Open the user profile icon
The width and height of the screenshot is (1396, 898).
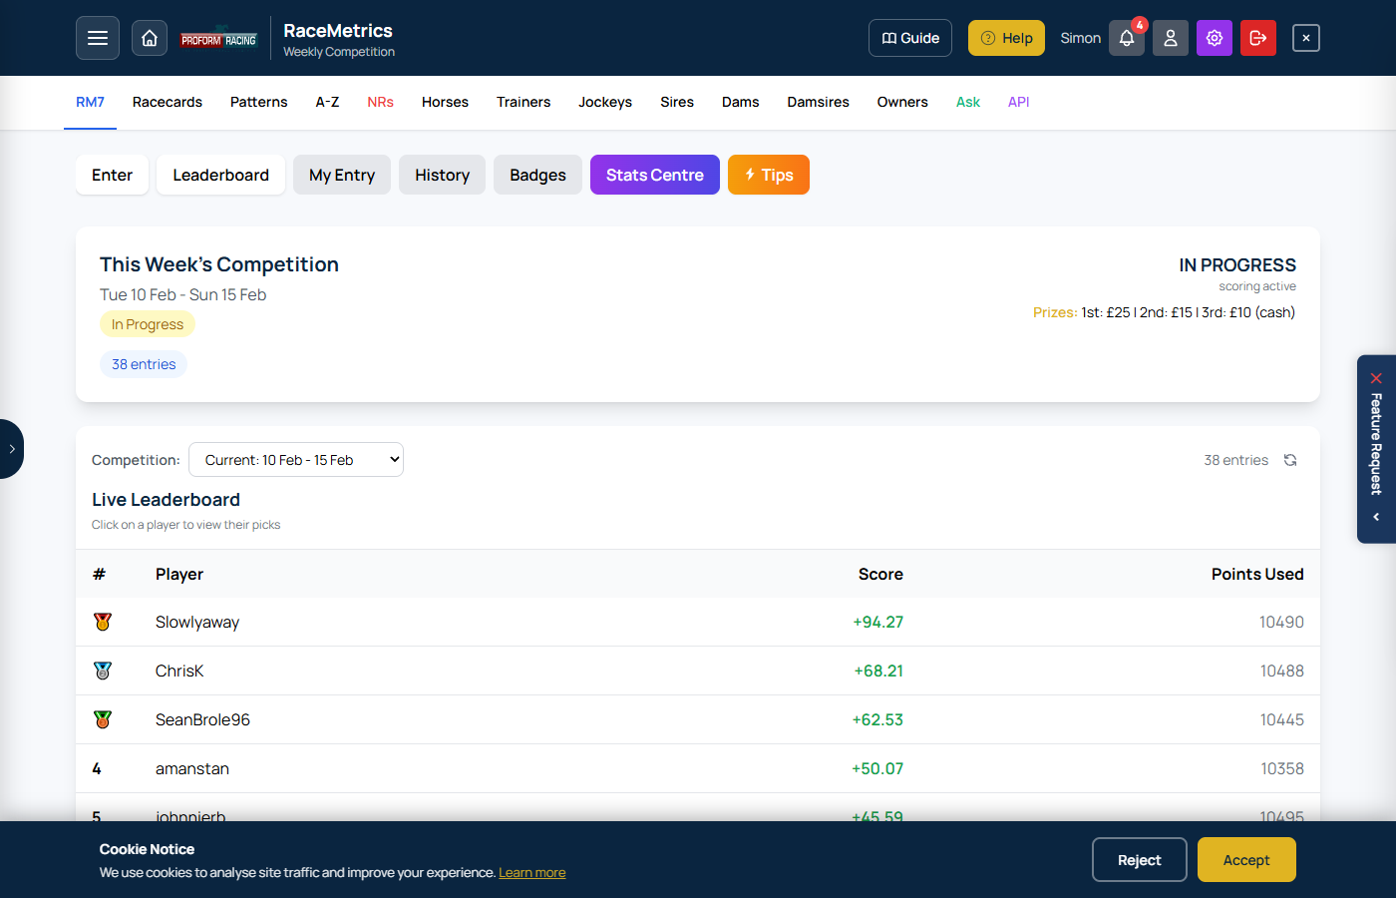pyautogui.click(x=1171, y=38)
